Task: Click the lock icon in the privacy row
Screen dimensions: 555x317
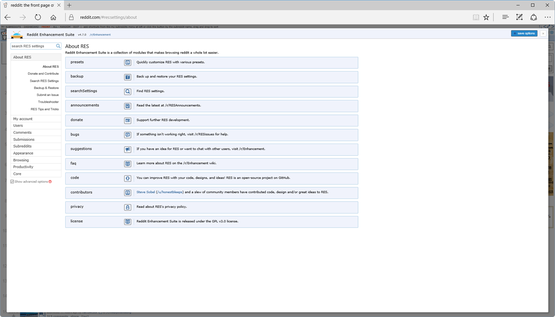Action: click(128, 207)
